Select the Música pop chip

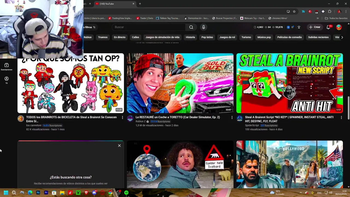coord(264,37)
